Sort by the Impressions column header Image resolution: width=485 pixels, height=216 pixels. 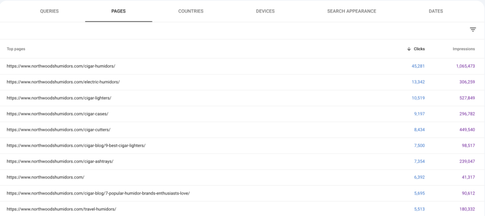tap(464, 49)
